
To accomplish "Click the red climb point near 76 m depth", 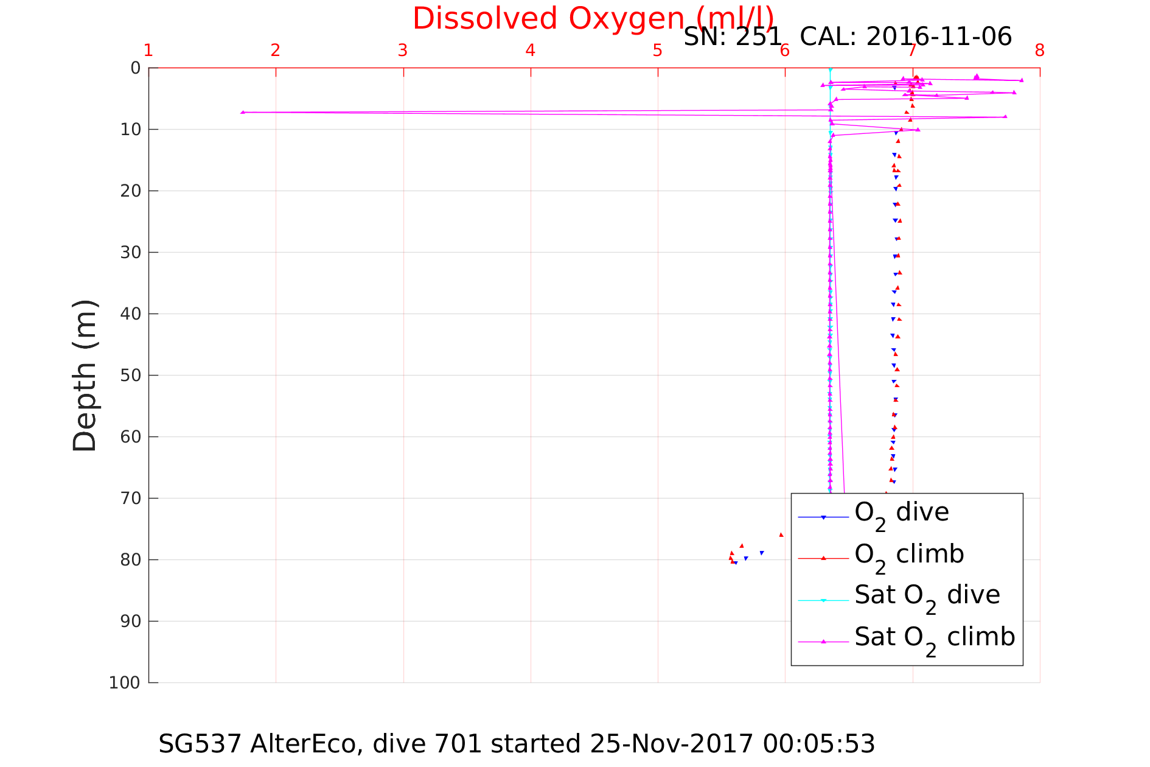I will (x=781, y=534).
